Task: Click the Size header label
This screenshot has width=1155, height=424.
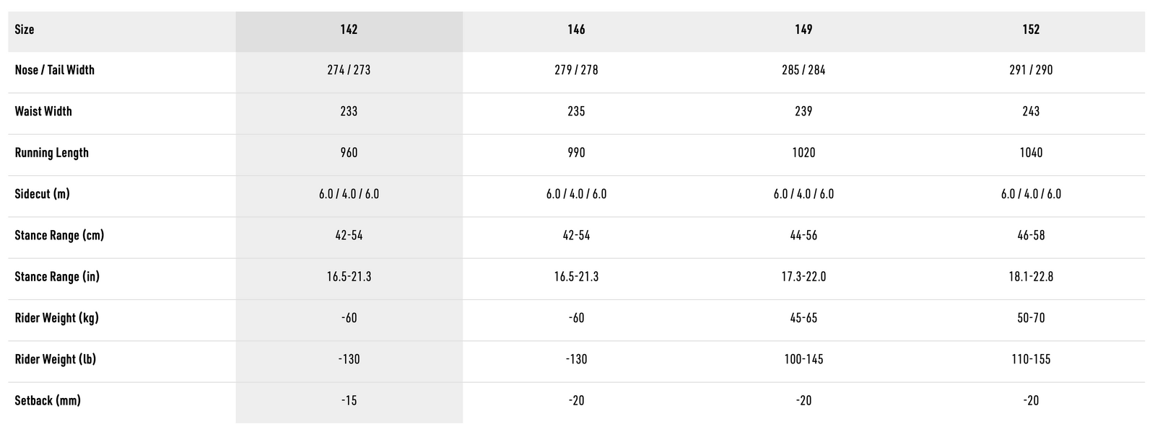Action: click(x=25, y=30)
